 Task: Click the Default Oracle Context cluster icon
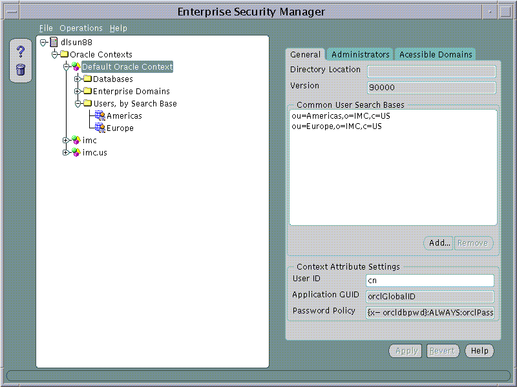pos(76,66)
